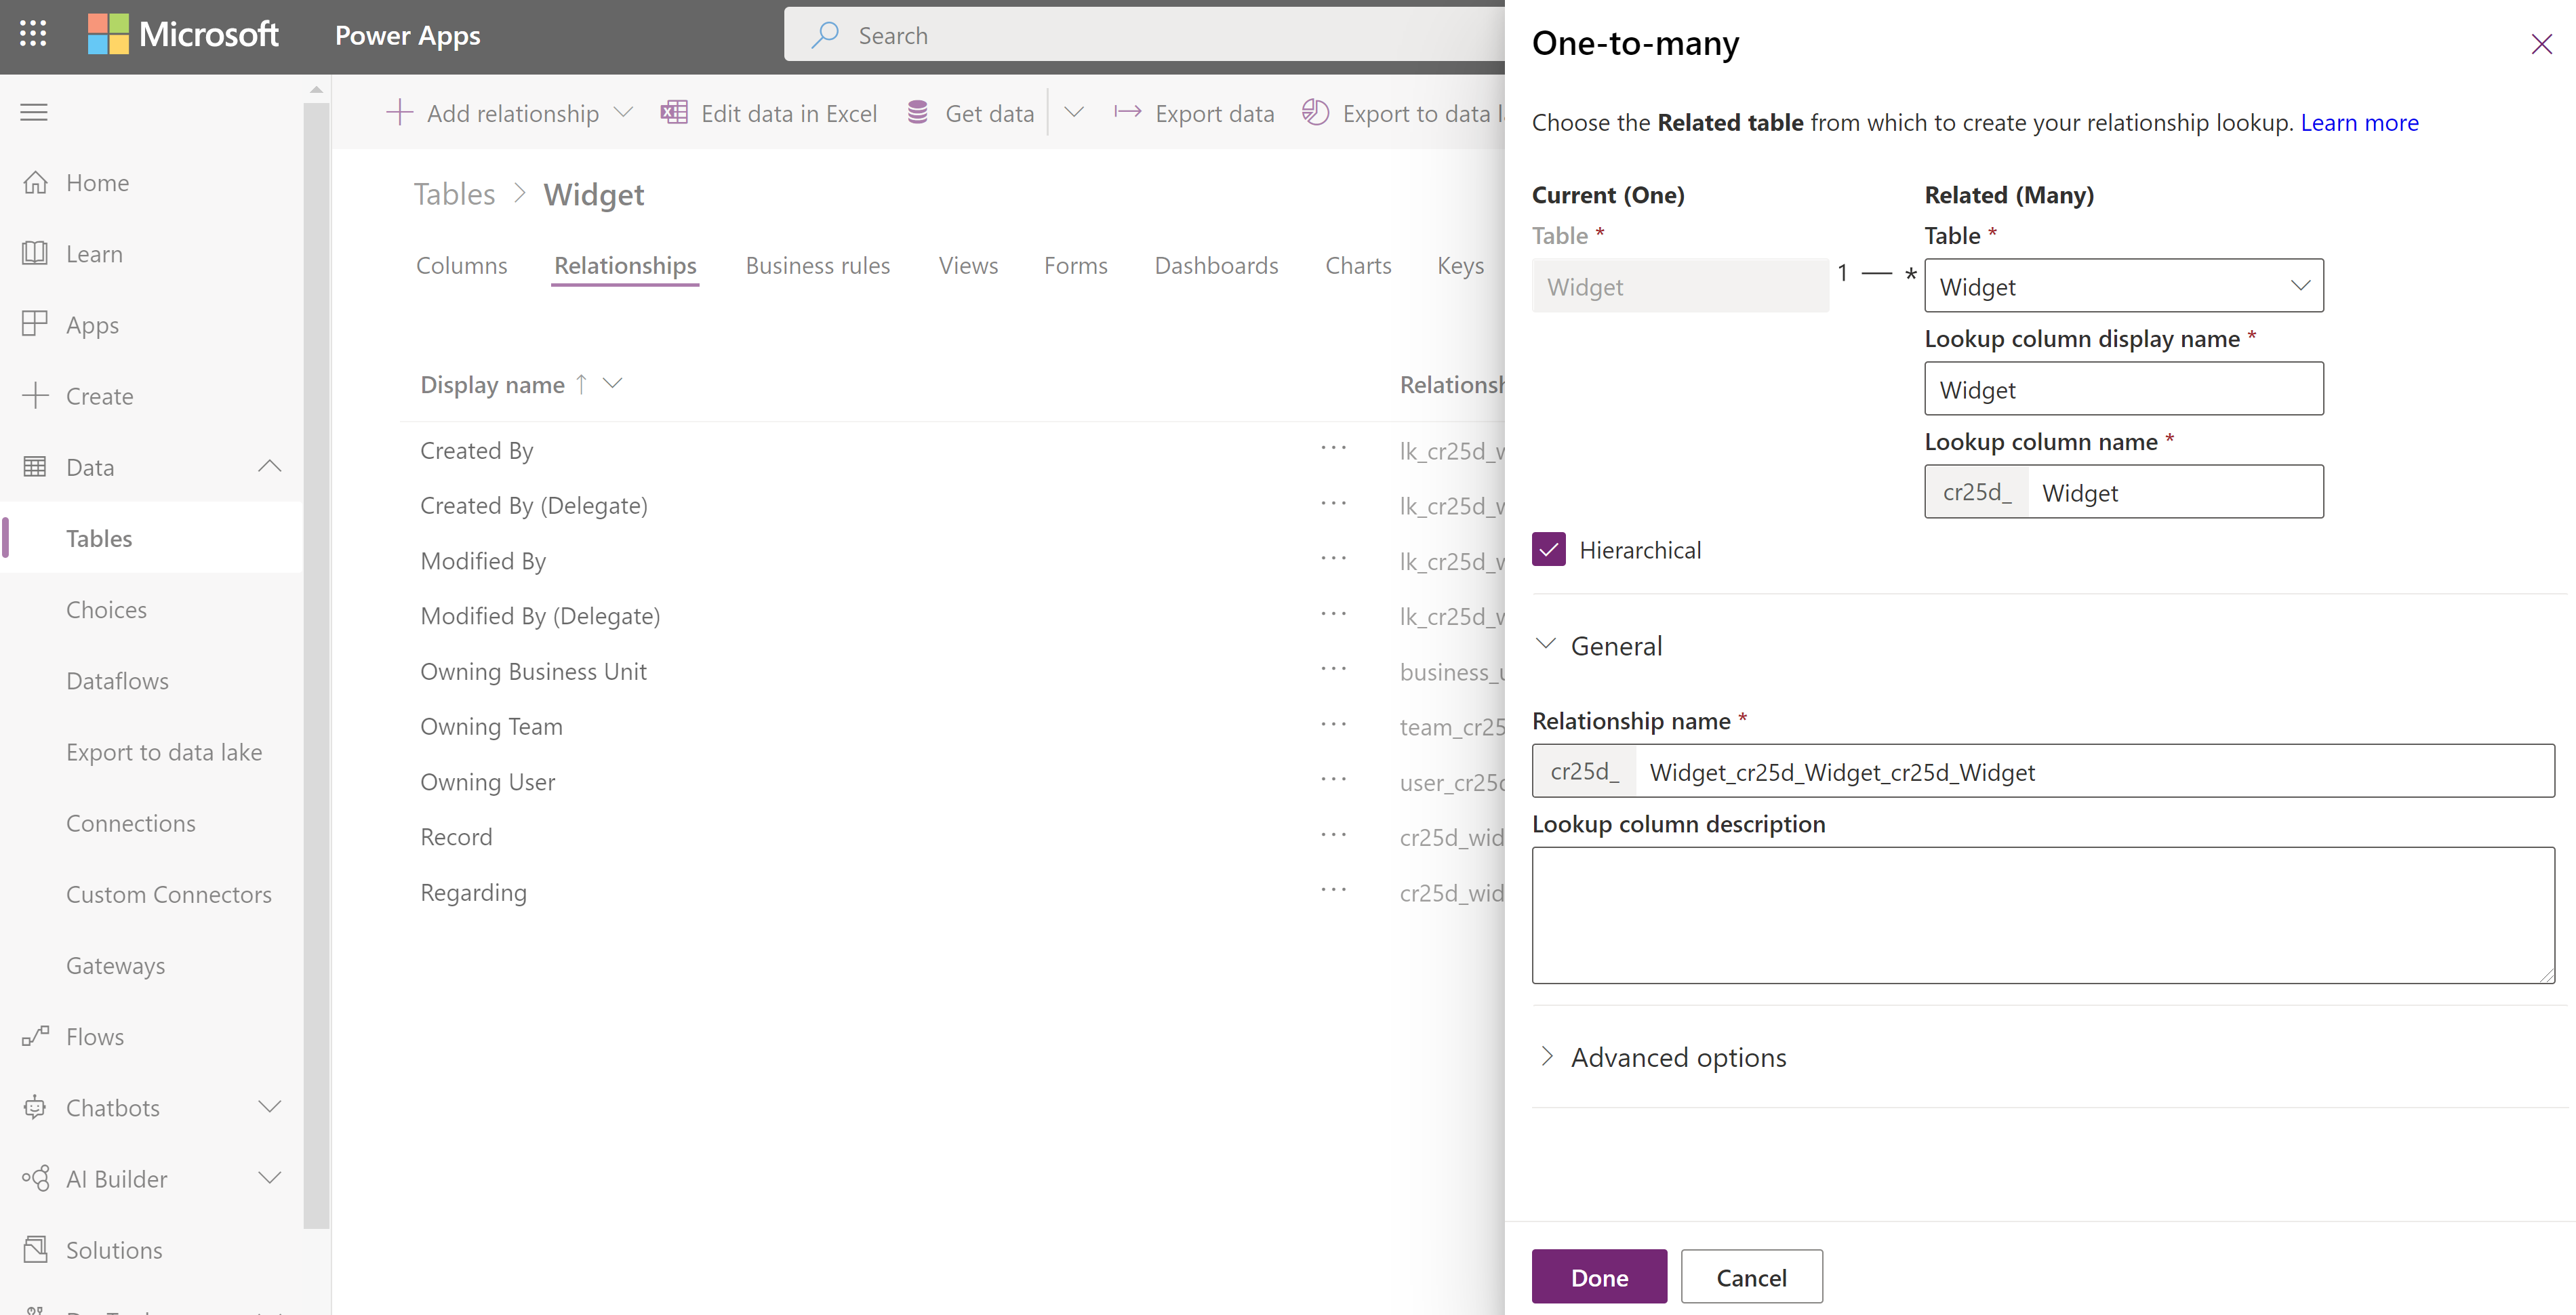Switch to the Columns tab
This screenshot has width=2576, height=1315.
461,263
